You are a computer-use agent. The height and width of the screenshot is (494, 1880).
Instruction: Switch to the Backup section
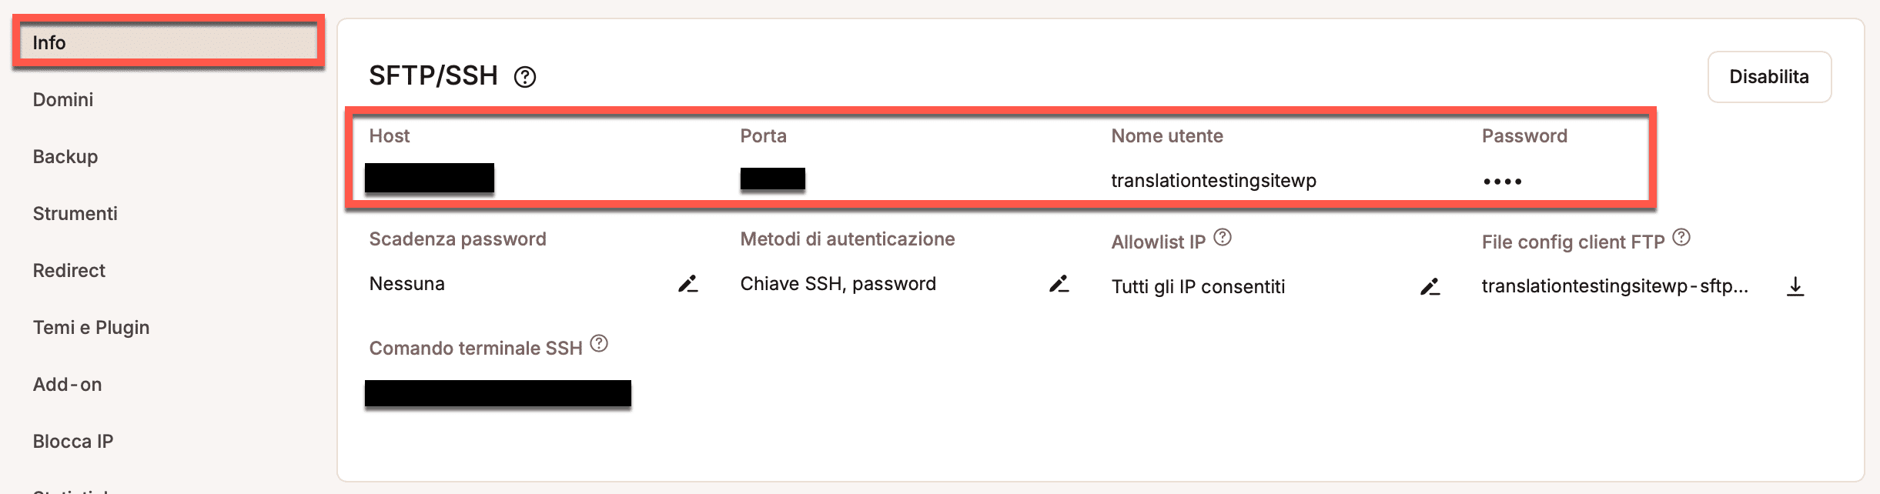(x=65, y=157)
